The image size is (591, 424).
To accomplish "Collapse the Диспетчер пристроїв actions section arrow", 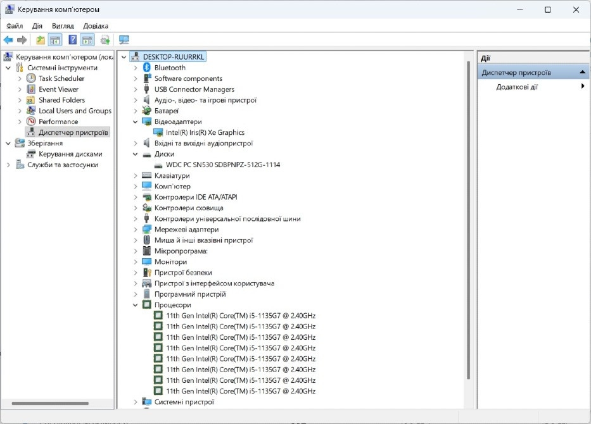I will pyautogui.click(x=582, y=72).
